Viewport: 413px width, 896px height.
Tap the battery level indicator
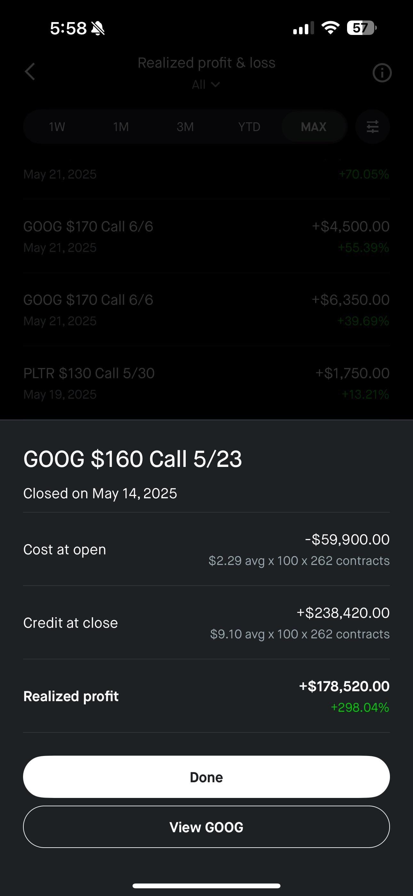tap(361, 28)
